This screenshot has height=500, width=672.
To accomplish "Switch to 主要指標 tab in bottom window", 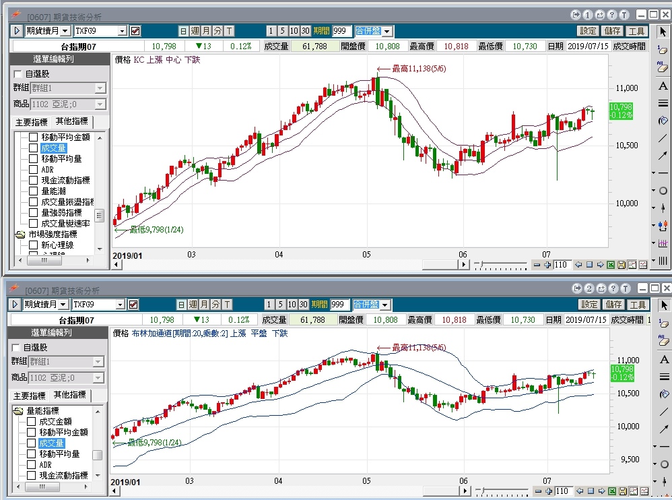I will (29, 396).
